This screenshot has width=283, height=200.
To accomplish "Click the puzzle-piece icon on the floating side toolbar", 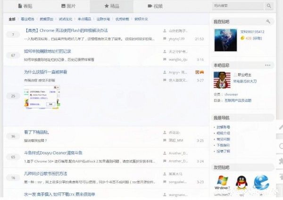I will click(x=281, y=161).
